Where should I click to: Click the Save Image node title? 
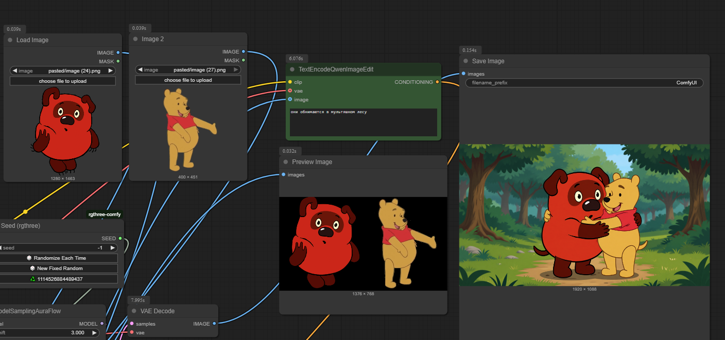coord(488,61)
